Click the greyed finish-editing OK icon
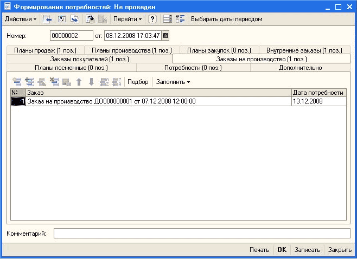This screenshot has width=357, height=259. [67, 82]
